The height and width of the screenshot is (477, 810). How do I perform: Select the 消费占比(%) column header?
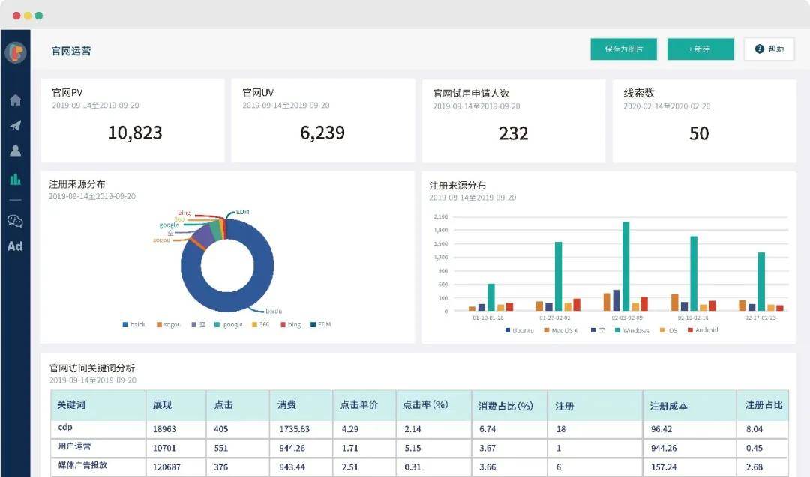(505, 404)
